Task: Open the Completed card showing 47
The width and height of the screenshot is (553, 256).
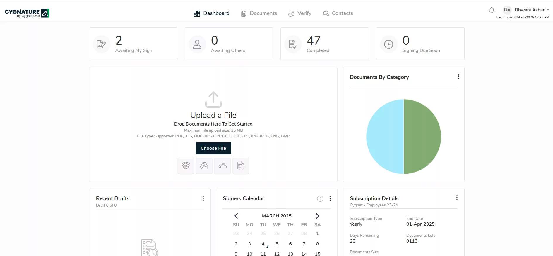Action: coord(325,44)
